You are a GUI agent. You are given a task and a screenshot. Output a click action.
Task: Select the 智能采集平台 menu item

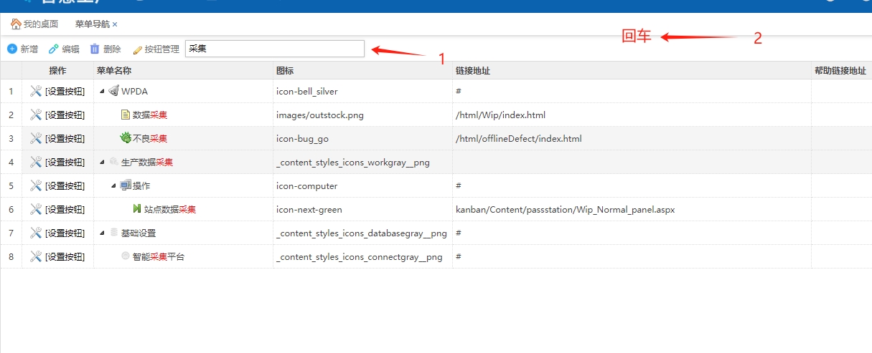pyautogui.click(x=158, y=256)
